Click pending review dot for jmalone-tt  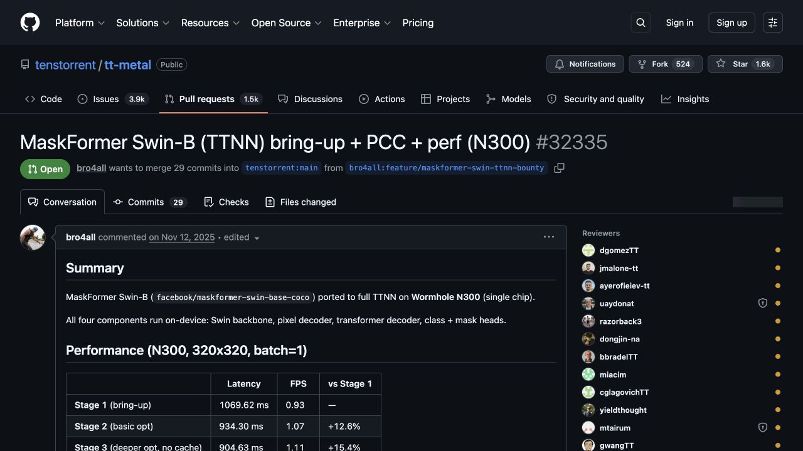[778, 268]
